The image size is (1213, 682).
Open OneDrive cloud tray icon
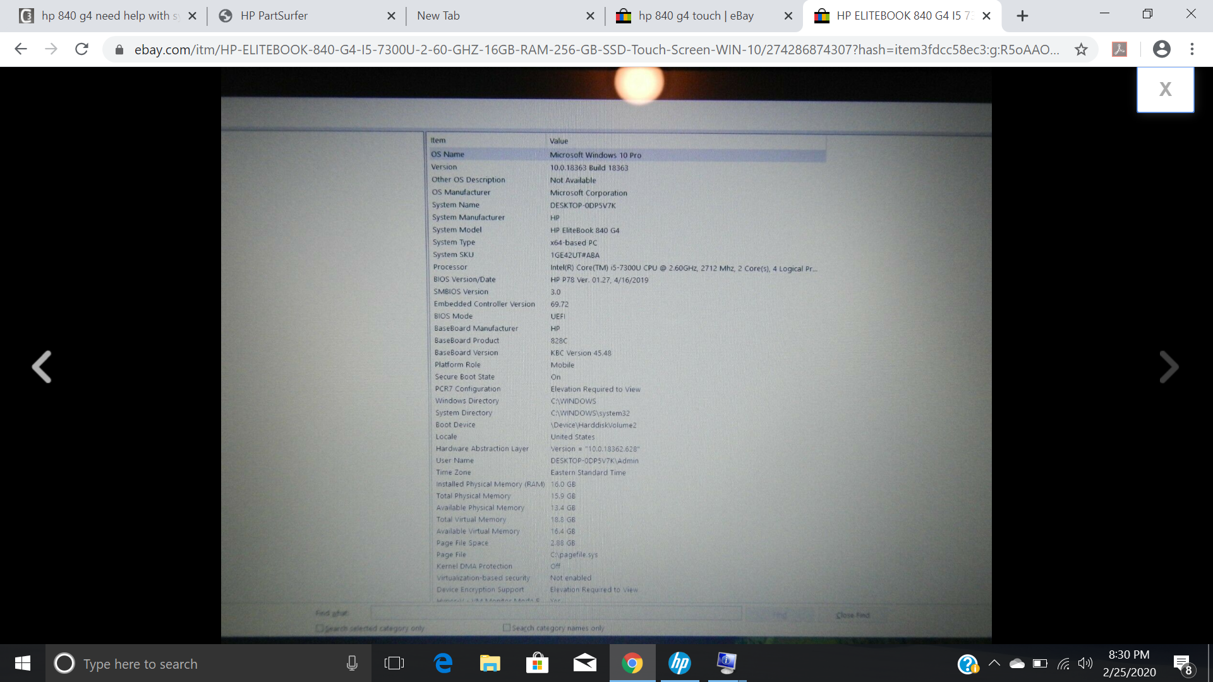pyautogui.click(x=1017, y=663)
